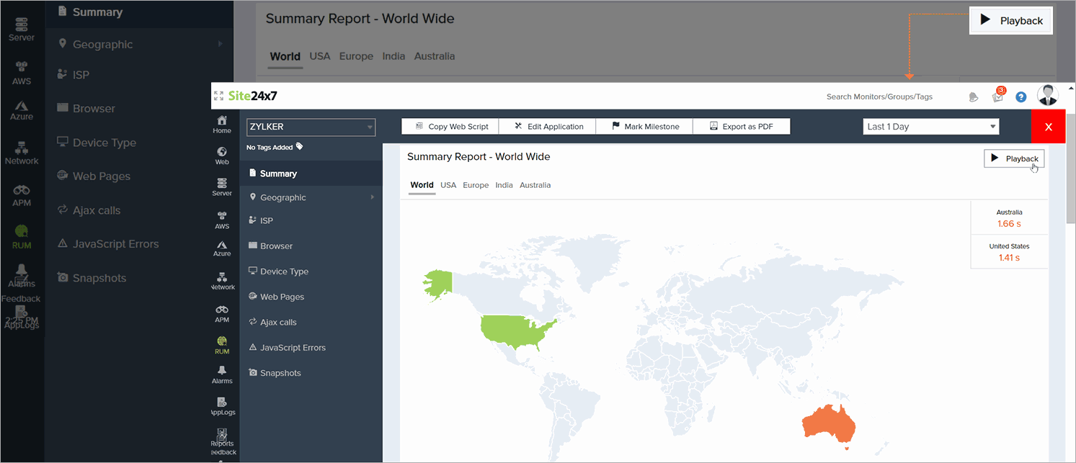
Task: Open the Last 1 Day time period dropdown
Action: [x=931, y=127]
